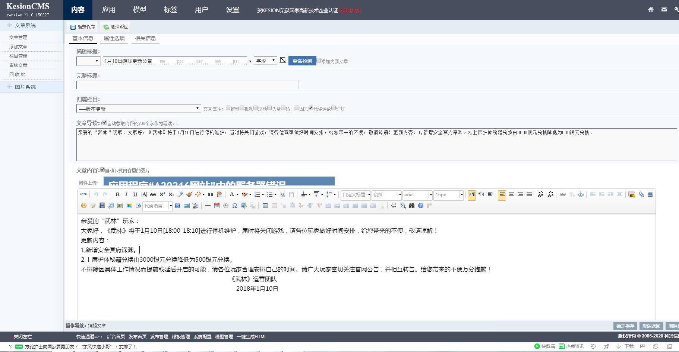Open the 归属栏目 category dropdown

(139, 109)
